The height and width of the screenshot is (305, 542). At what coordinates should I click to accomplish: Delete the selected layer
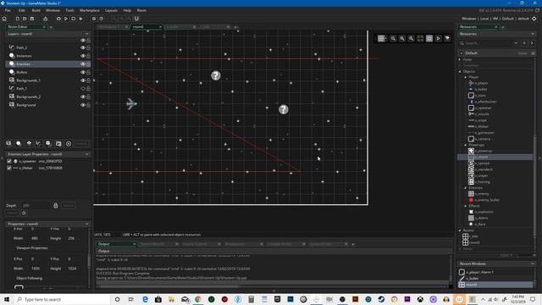tap(69, 143)
